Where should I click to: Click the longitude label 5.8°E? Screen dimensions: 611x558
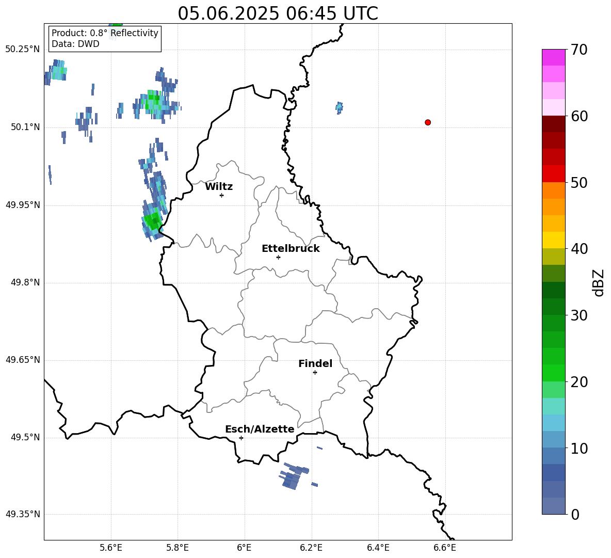(178, 548)
